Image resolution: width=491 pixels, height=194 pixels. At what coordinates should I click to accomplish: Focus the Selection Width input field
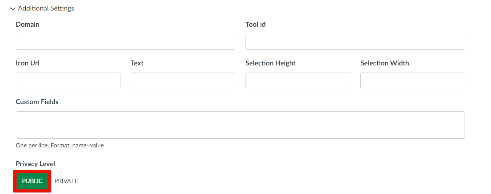[x=412, y=80]
